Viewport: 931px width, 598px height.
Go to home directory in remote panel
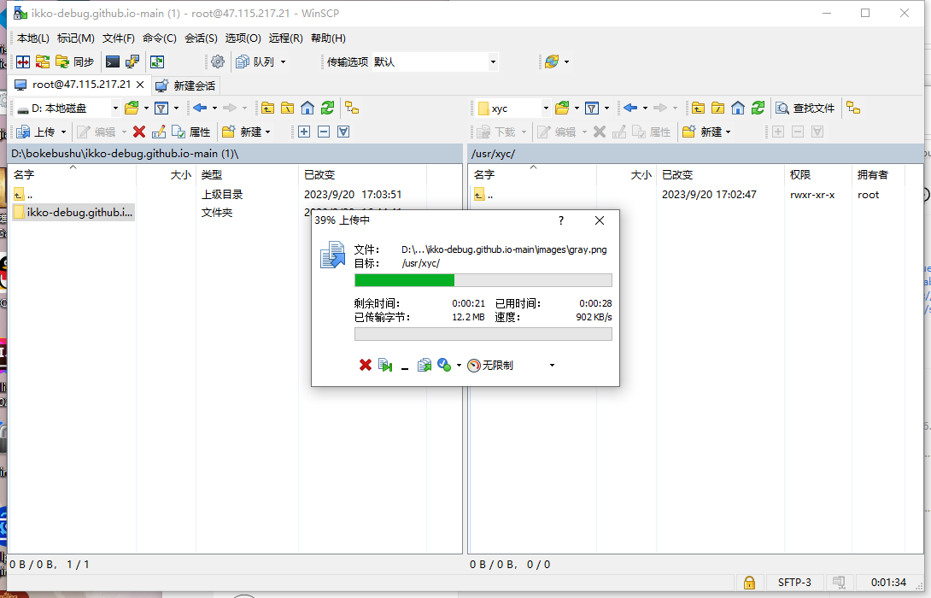(736, 108)
